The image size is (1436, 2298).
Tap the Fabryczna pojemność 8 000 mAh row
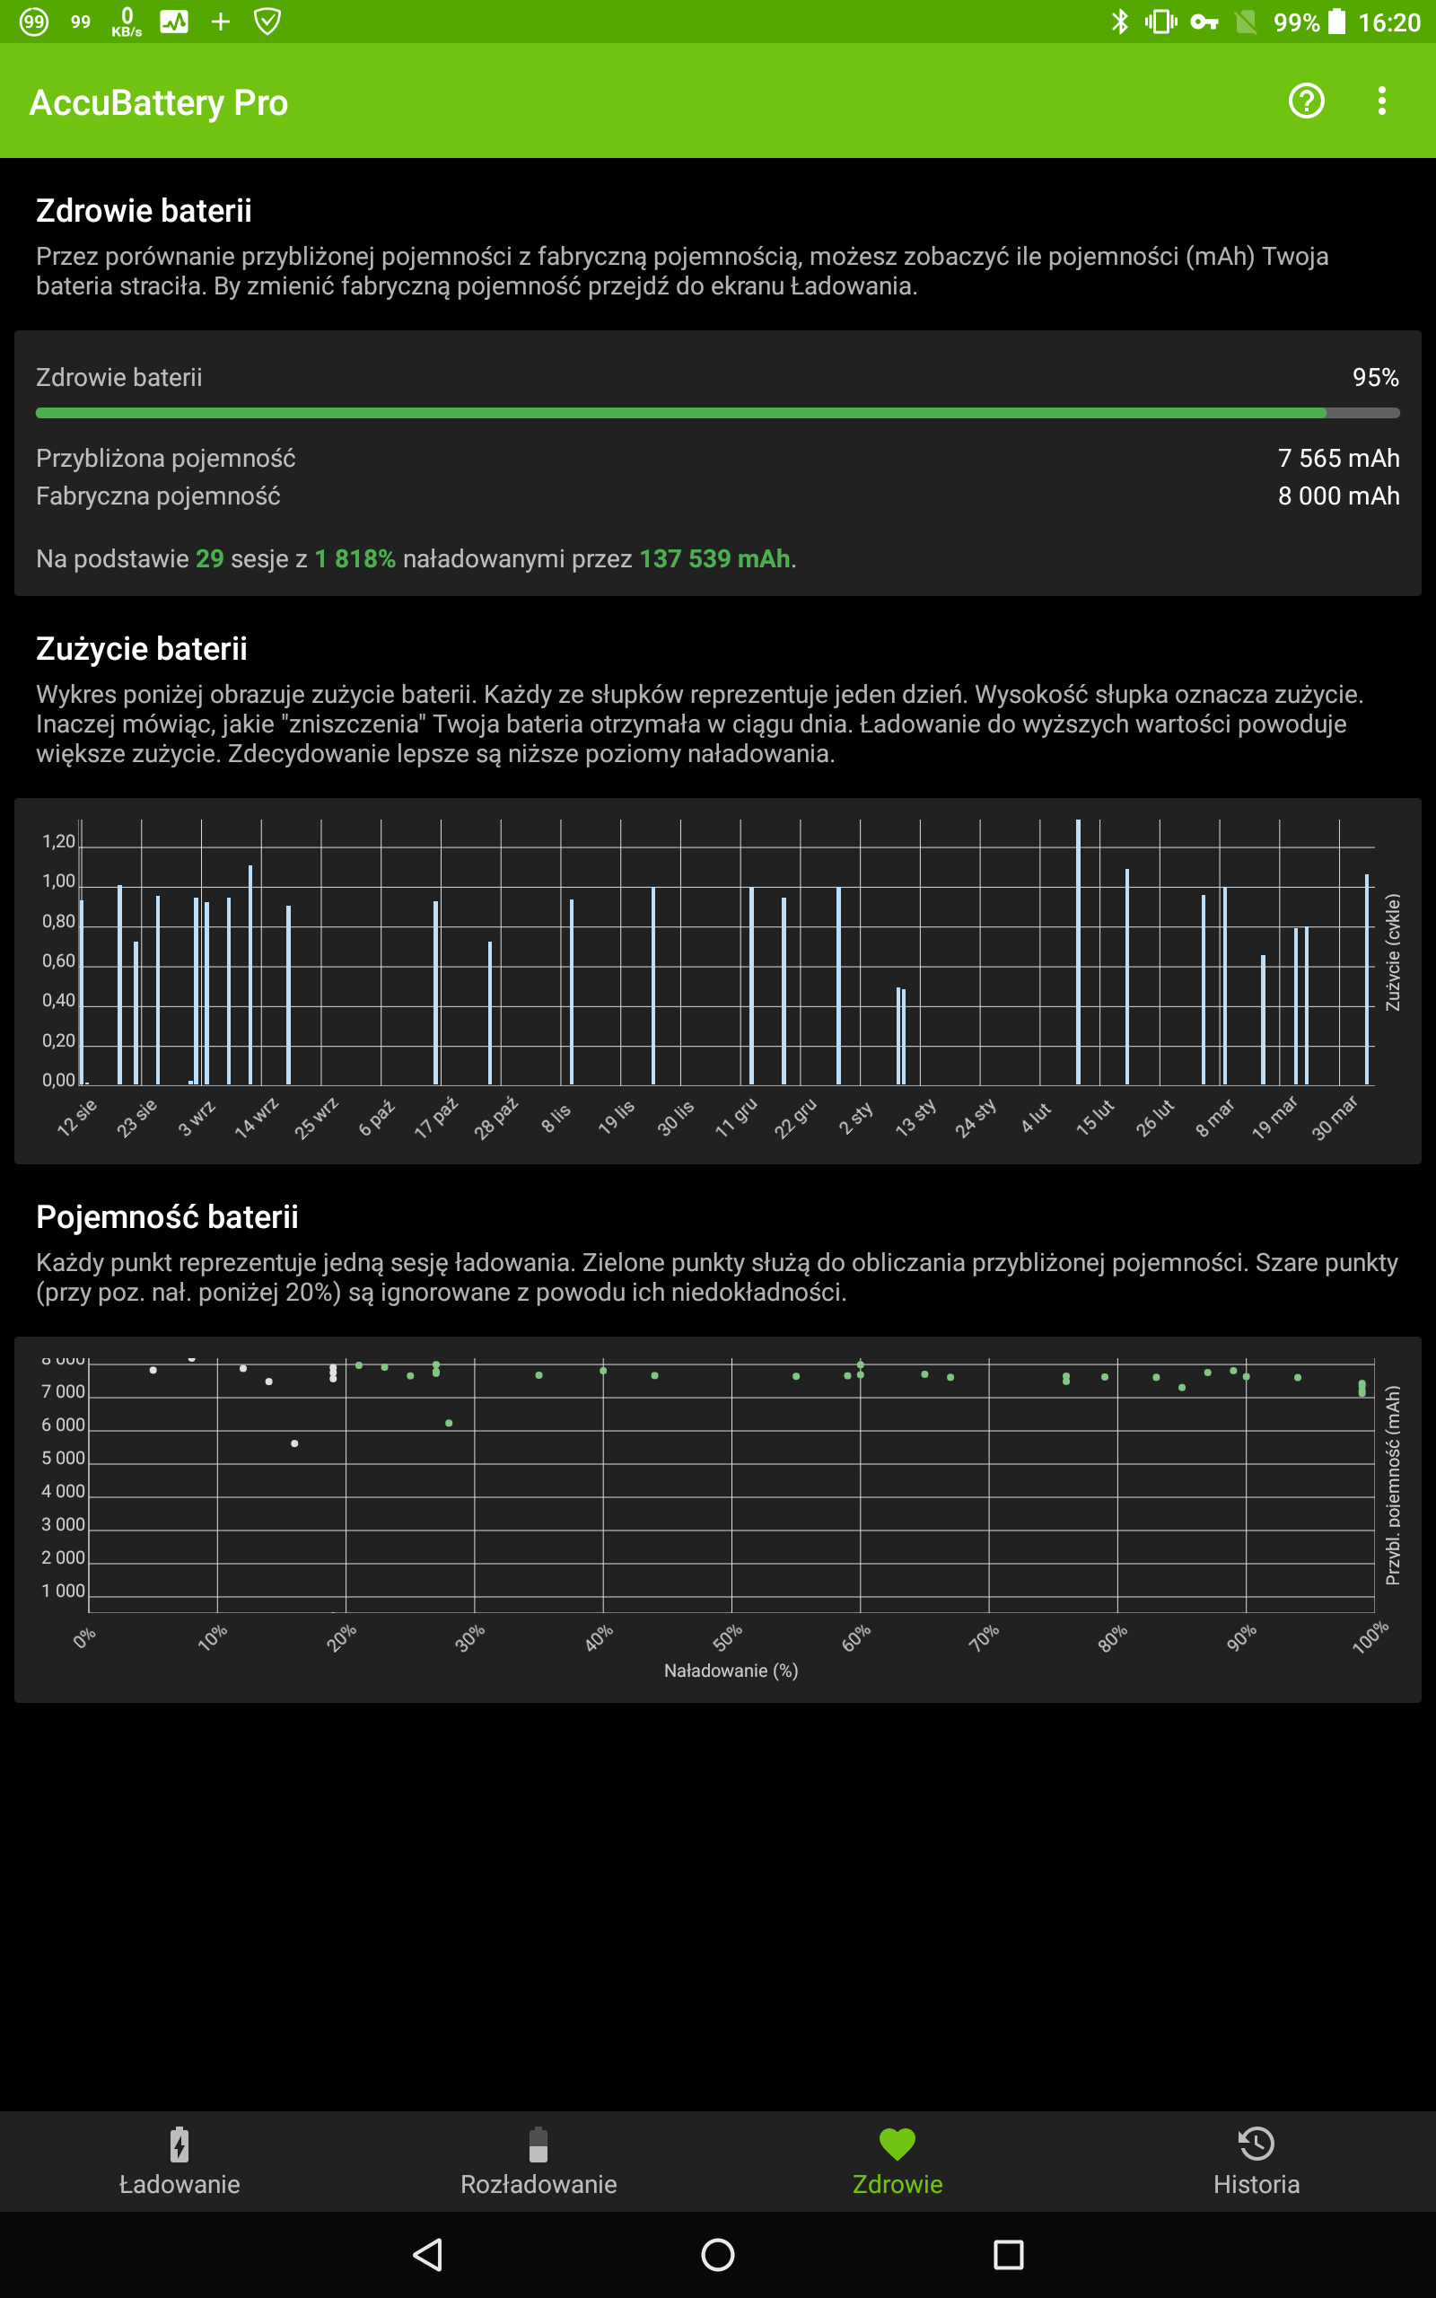tap(717, 496)
